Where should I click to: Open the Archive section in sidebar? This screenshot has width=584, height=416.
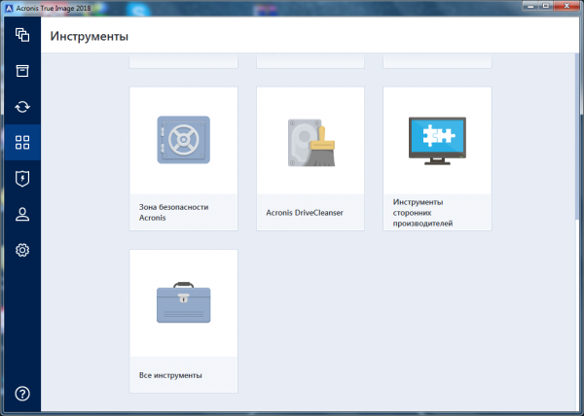21,71
